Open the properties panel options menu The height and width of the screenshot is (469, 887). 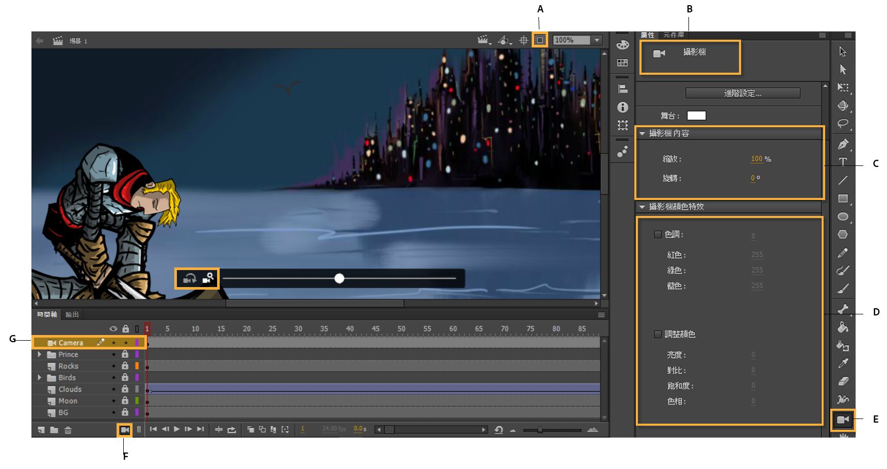[822, 35]
